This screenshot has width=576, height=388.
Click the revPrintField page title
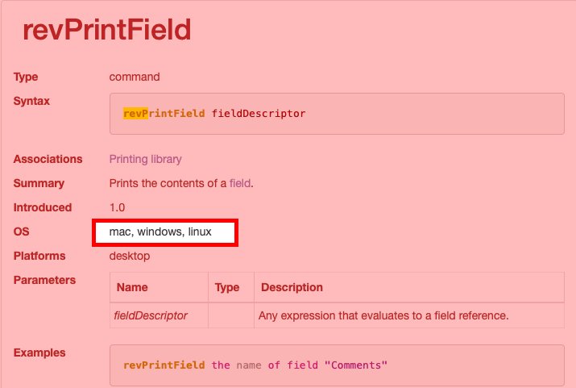click(x=106, y=30)
